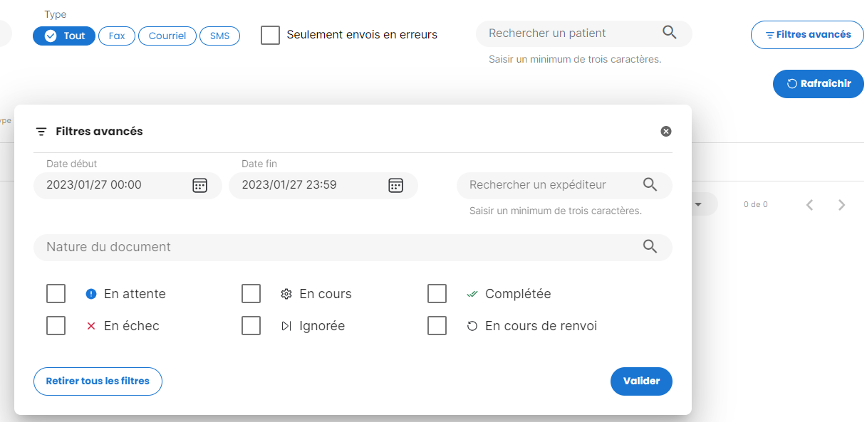Check the En échec status box
Image resolution: width=867 pixels, height=422 pixels.
(56, 326)
